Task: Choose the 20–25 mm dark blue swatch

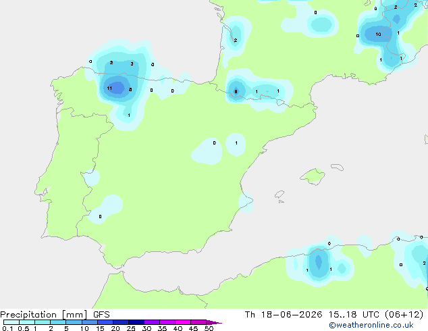Action: 121,322
